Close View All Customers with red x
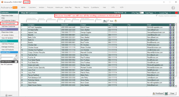This screenshot has width=179, height=97. coord(176,13)
